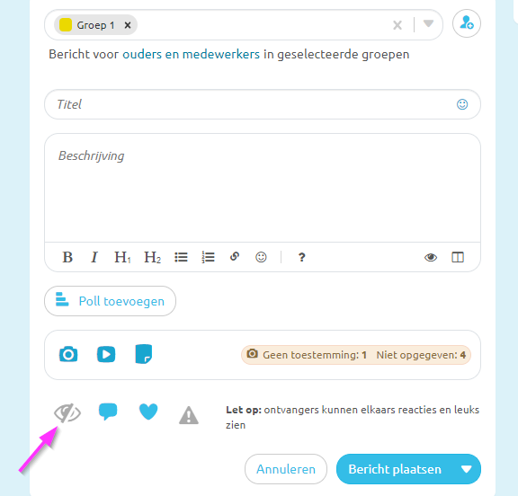Attach a document with the file icon
This screenshot has width=518, height=496.
click(x=144, y=354)
